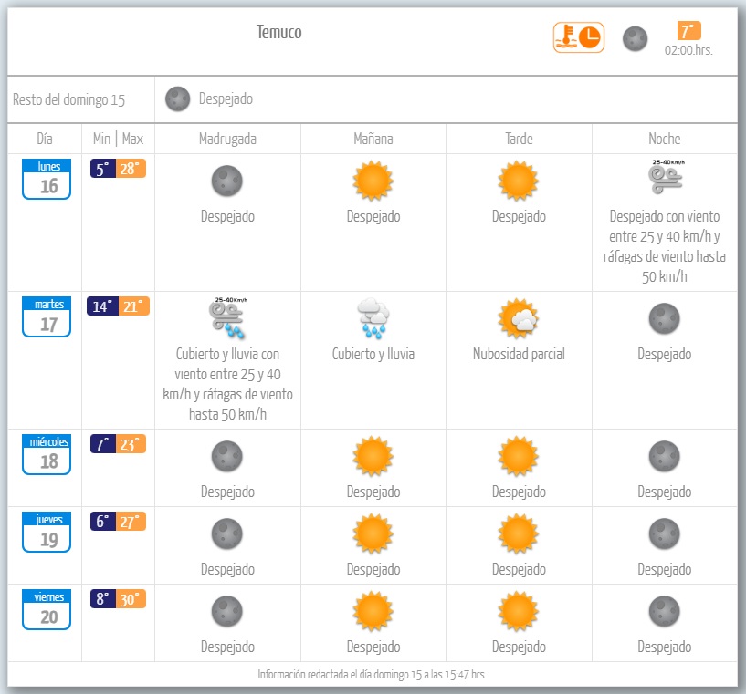Screen dimensions: 746x694
Task: Click the viernes 20 date badge
Action: pyautogui.click(x=46, y=609)
